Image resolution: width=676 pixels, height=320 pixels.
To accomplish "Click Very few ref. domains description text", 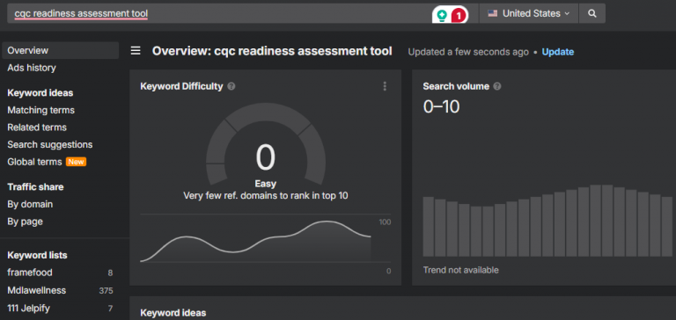I will (266, 195).
